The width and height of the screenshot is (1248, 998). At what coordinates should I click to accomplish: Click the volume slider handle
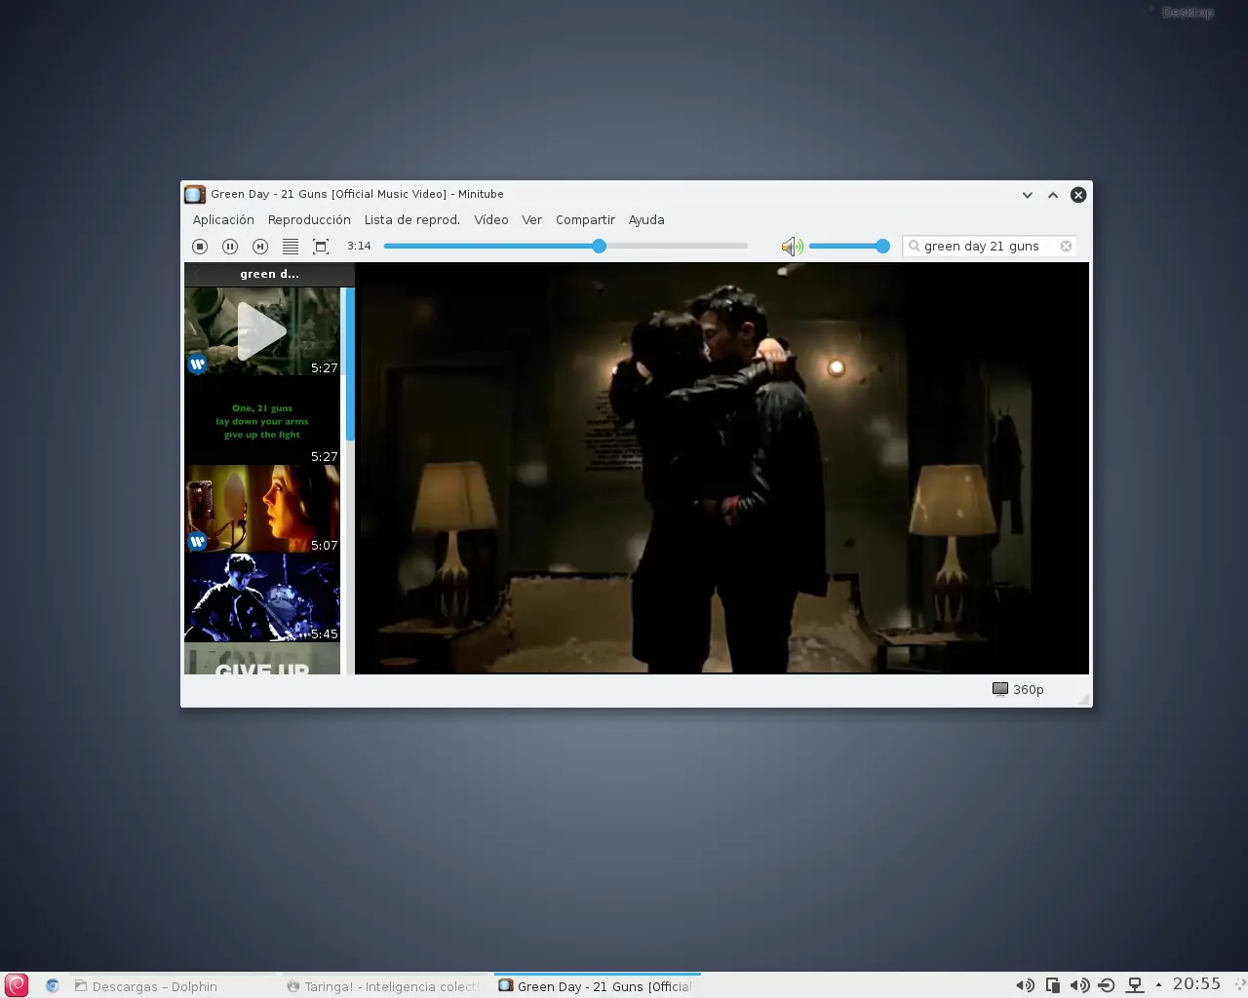882,247
